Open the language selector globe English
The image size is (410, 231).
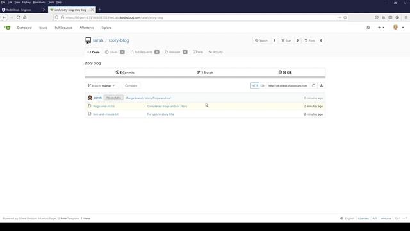click(x=347, y=218)
